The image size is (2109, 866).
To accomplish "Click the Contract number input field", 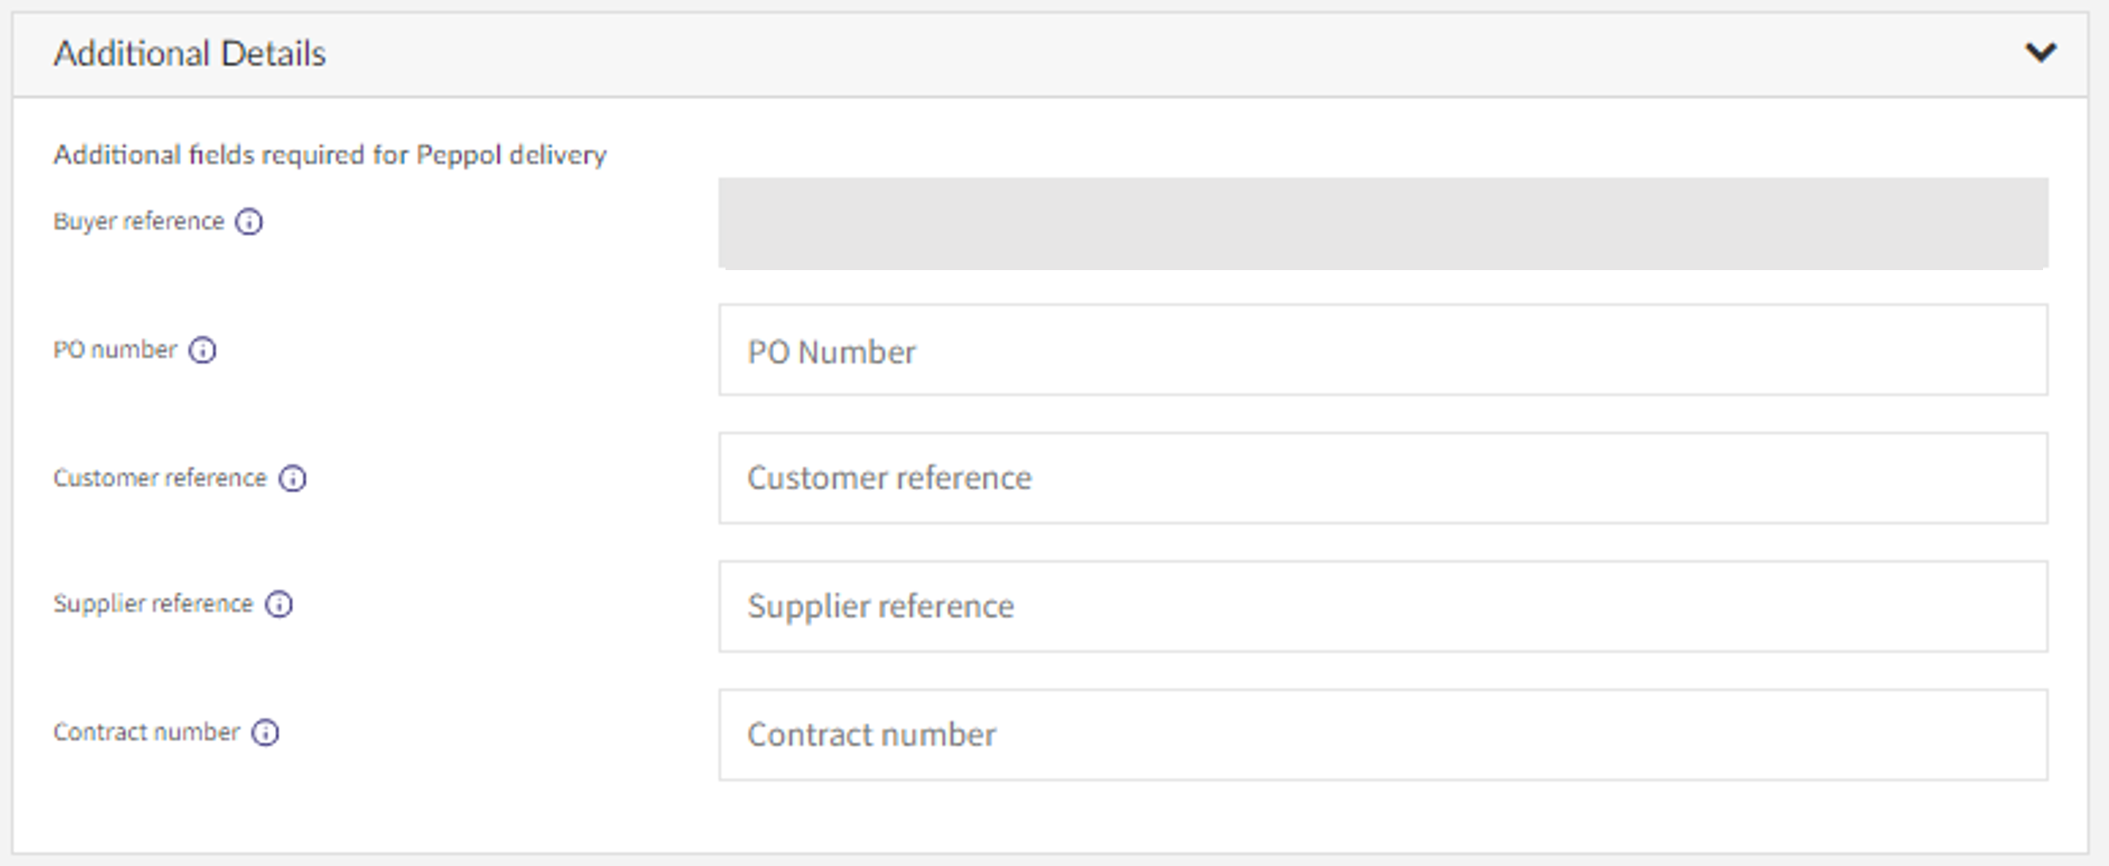I will 1383,734.
